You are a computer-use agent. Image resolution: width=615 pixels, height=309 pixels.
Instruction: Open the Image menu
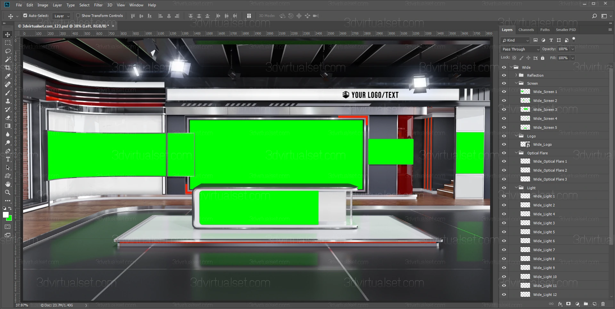(43, 5)
